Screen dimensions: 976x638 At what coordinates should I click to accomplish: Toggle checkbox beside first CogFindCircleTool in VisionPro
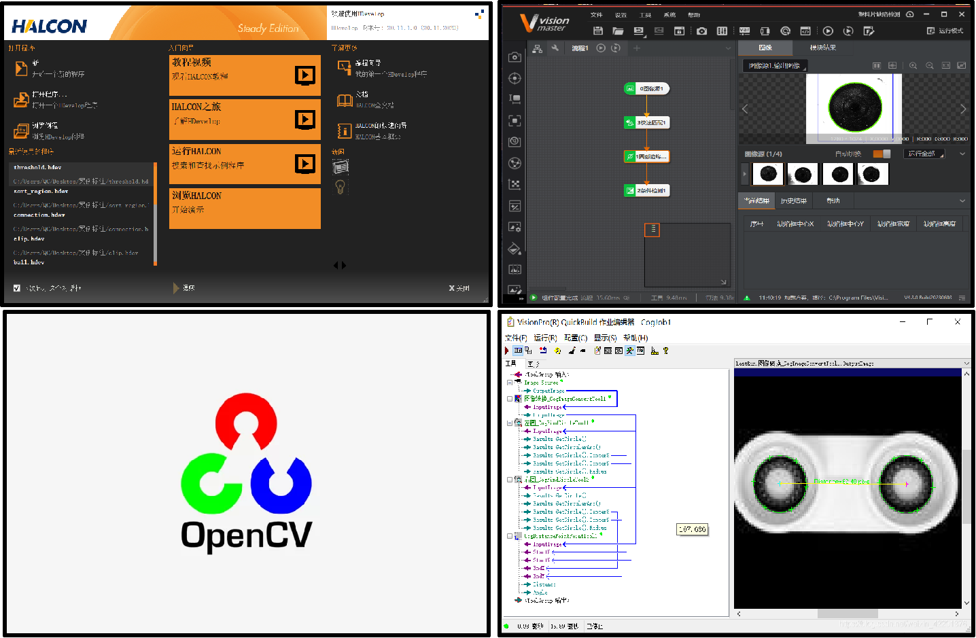[510, 423]
